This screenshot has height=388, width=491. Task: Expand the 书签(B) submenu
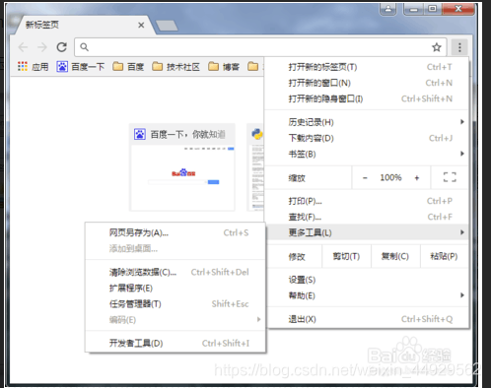point(367,154)
